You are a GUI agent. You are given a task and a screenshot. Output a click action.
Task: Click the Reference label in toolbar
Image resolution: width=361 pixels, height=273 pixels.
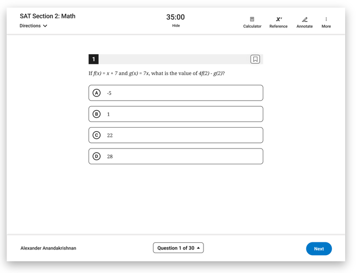point(278,26)
